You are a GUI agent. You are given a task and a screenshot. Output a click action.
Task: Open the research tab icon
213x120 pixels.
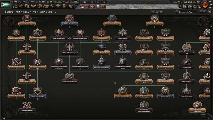click(x=27, y=6)
